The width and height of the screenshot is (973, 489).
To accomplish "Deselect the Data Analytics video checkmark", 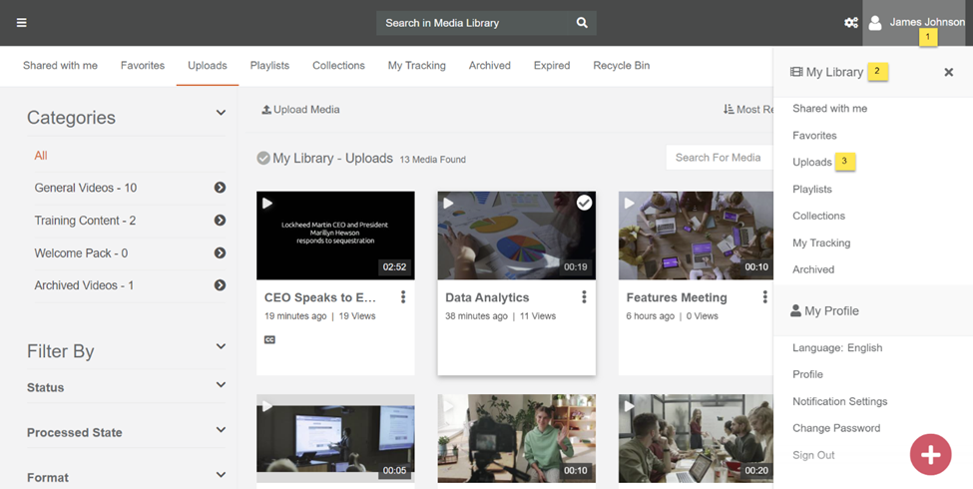I will point(584,203).
